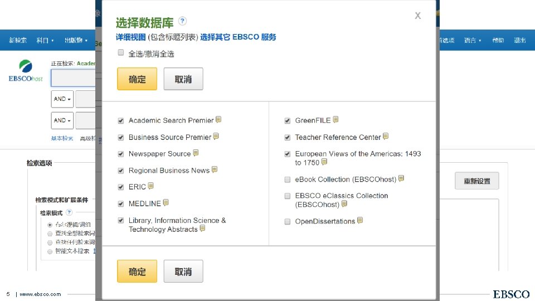Toggle the 全选/撤消全选 checkbox
The image size is (535, 301).
click(121, 52)
